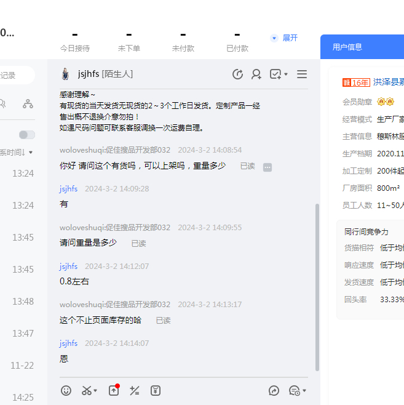The width and height of the screenshot is (404, 405).
Task: Open the organization tree icon in sidebar
Action: (x=28, y=103)
